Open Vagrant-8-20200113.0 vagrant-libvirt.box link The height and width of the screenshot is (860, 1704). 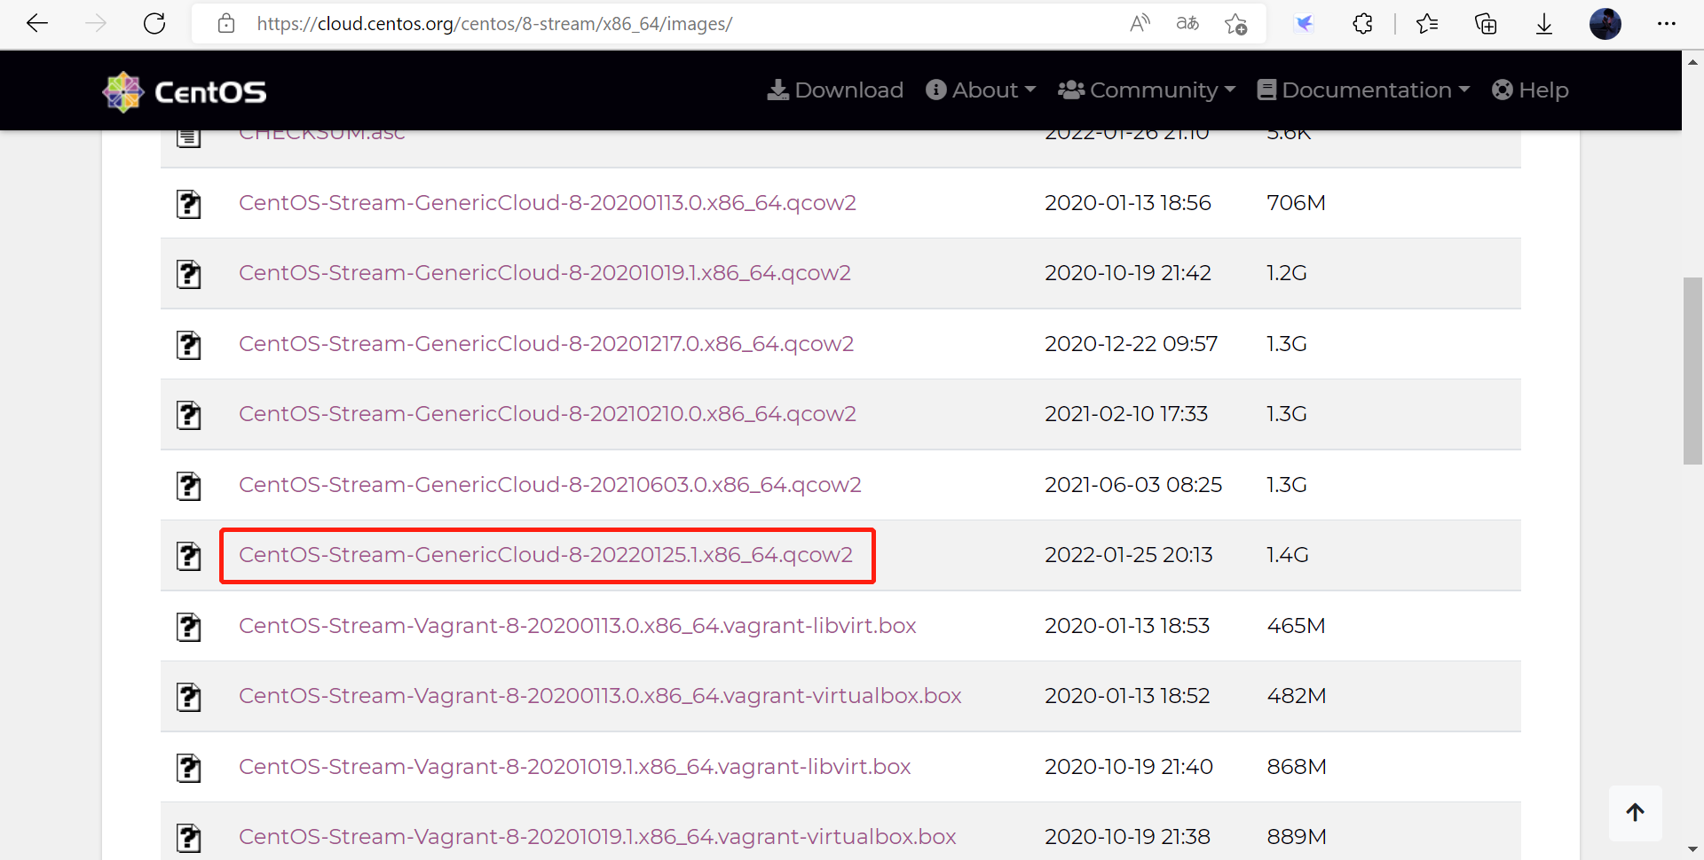pos(578,626)
